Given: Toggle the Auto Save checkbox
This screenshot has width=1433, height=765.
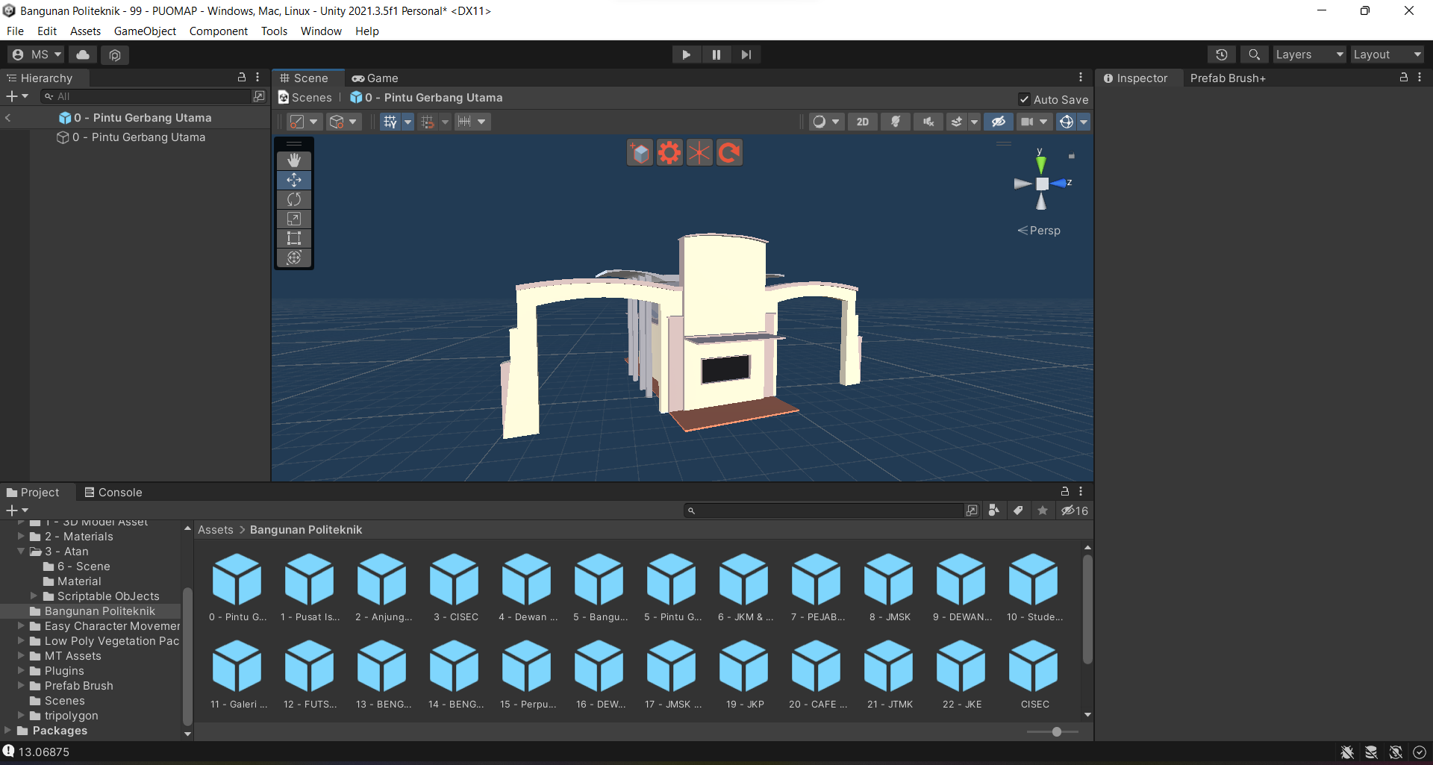Looking at the screenshot, I should 1024,99.
